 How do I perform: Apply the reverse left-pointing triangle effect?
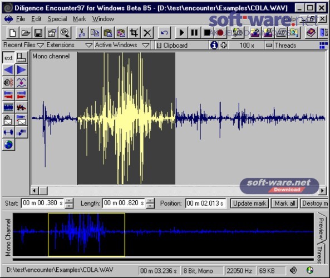pyautogui.click(x=8, y=70)
